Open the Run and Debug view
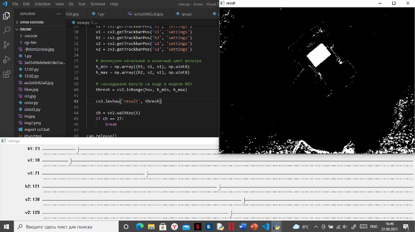This screenshot has height=232, width=415. click(6, 59)
